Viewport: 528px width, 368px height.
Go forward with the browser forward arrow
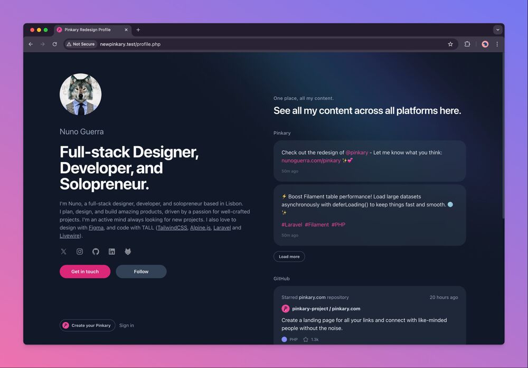point(42,44)
